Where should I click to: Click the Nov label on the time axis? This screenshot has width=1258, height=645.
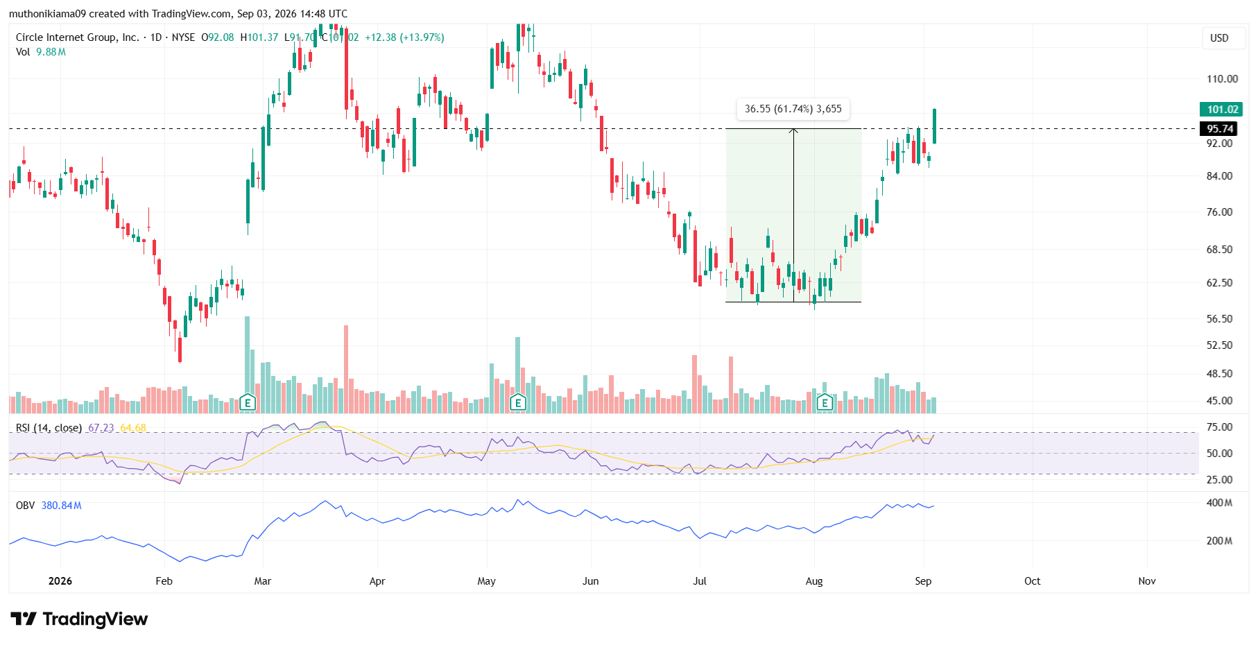coord(1147,581)
